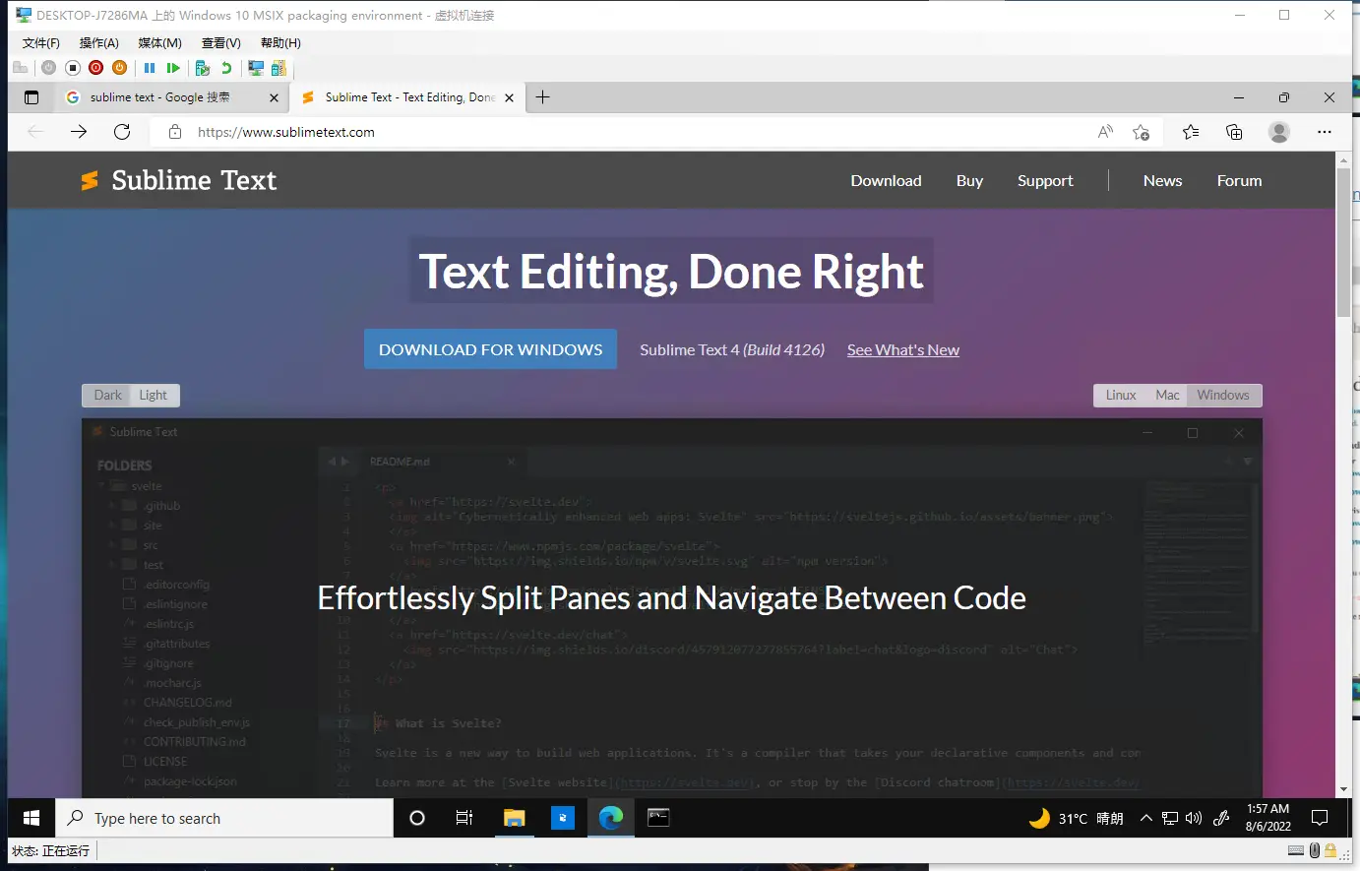Image resolution: width=1360 pixels, height=871 pixels.
Task: Switch screenshot theme to Light
Action: coord(153,395)
